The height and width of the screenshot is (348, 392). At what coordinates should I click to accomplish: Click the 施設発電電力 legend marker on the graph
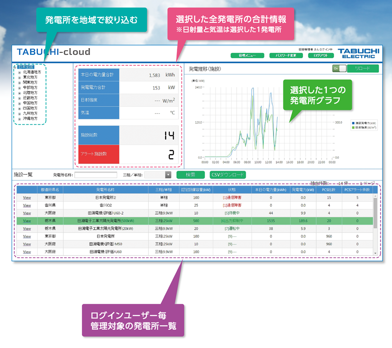pos(354,123)
